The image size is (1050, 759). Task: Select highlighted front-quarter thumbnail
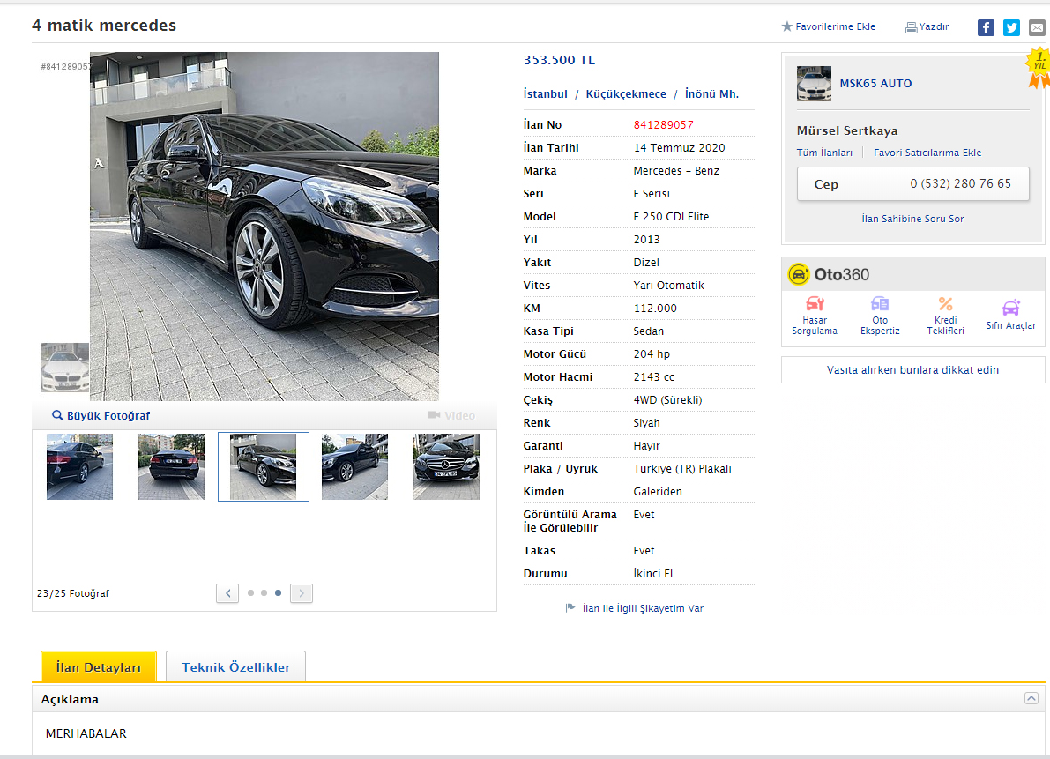pos(264,466)
